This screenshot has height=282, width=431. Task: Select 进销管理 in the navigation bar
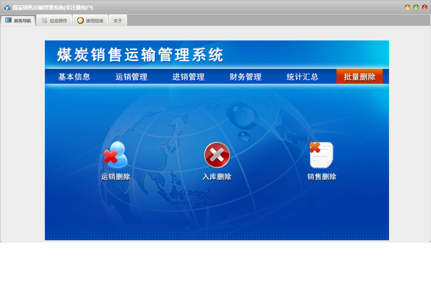click(188, 77)
